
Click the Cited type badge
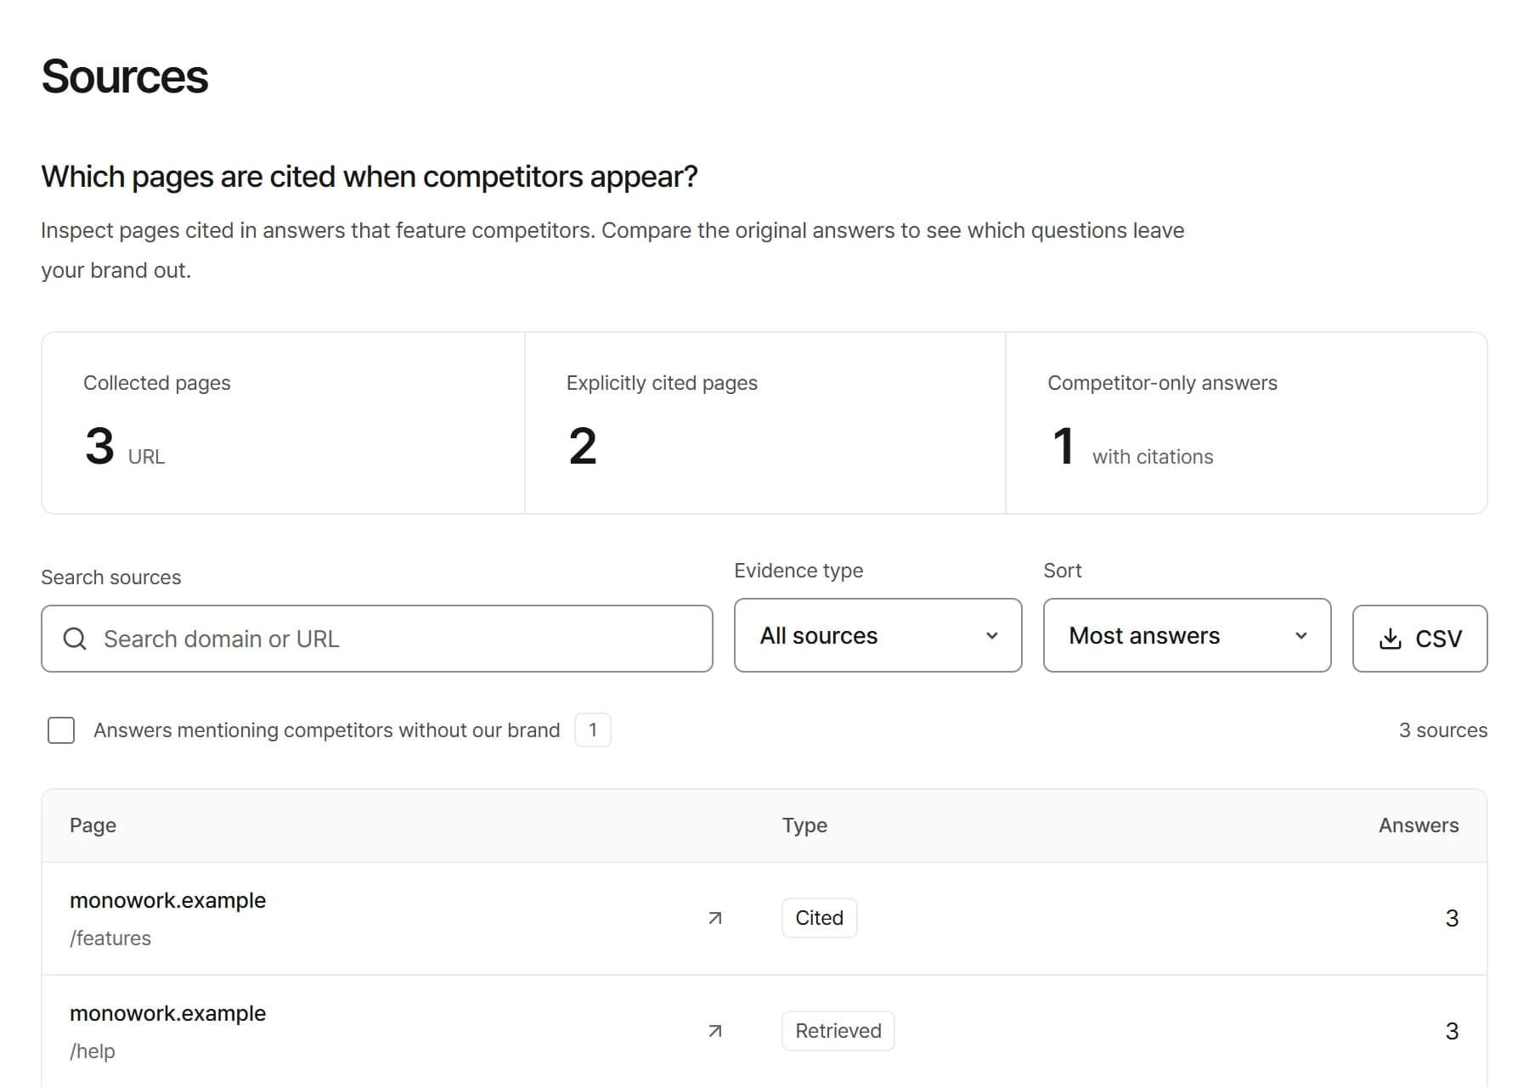819,918
